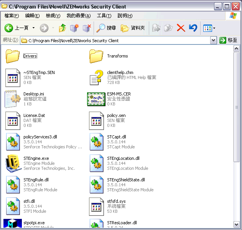Screen dimensions: 242x230
Task: Open the 說明(H) menu
Action: click(x=125, y=16)
